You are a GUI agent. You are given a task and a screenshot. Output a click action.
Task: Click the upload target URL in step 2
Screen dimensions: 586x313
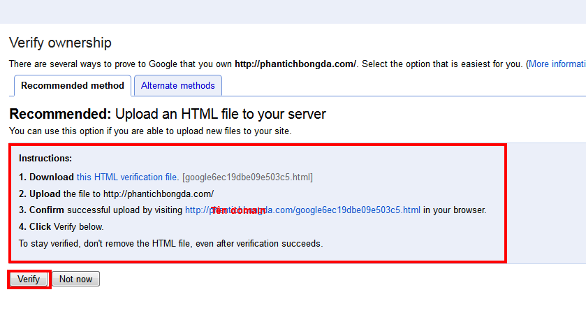(158, 194)
